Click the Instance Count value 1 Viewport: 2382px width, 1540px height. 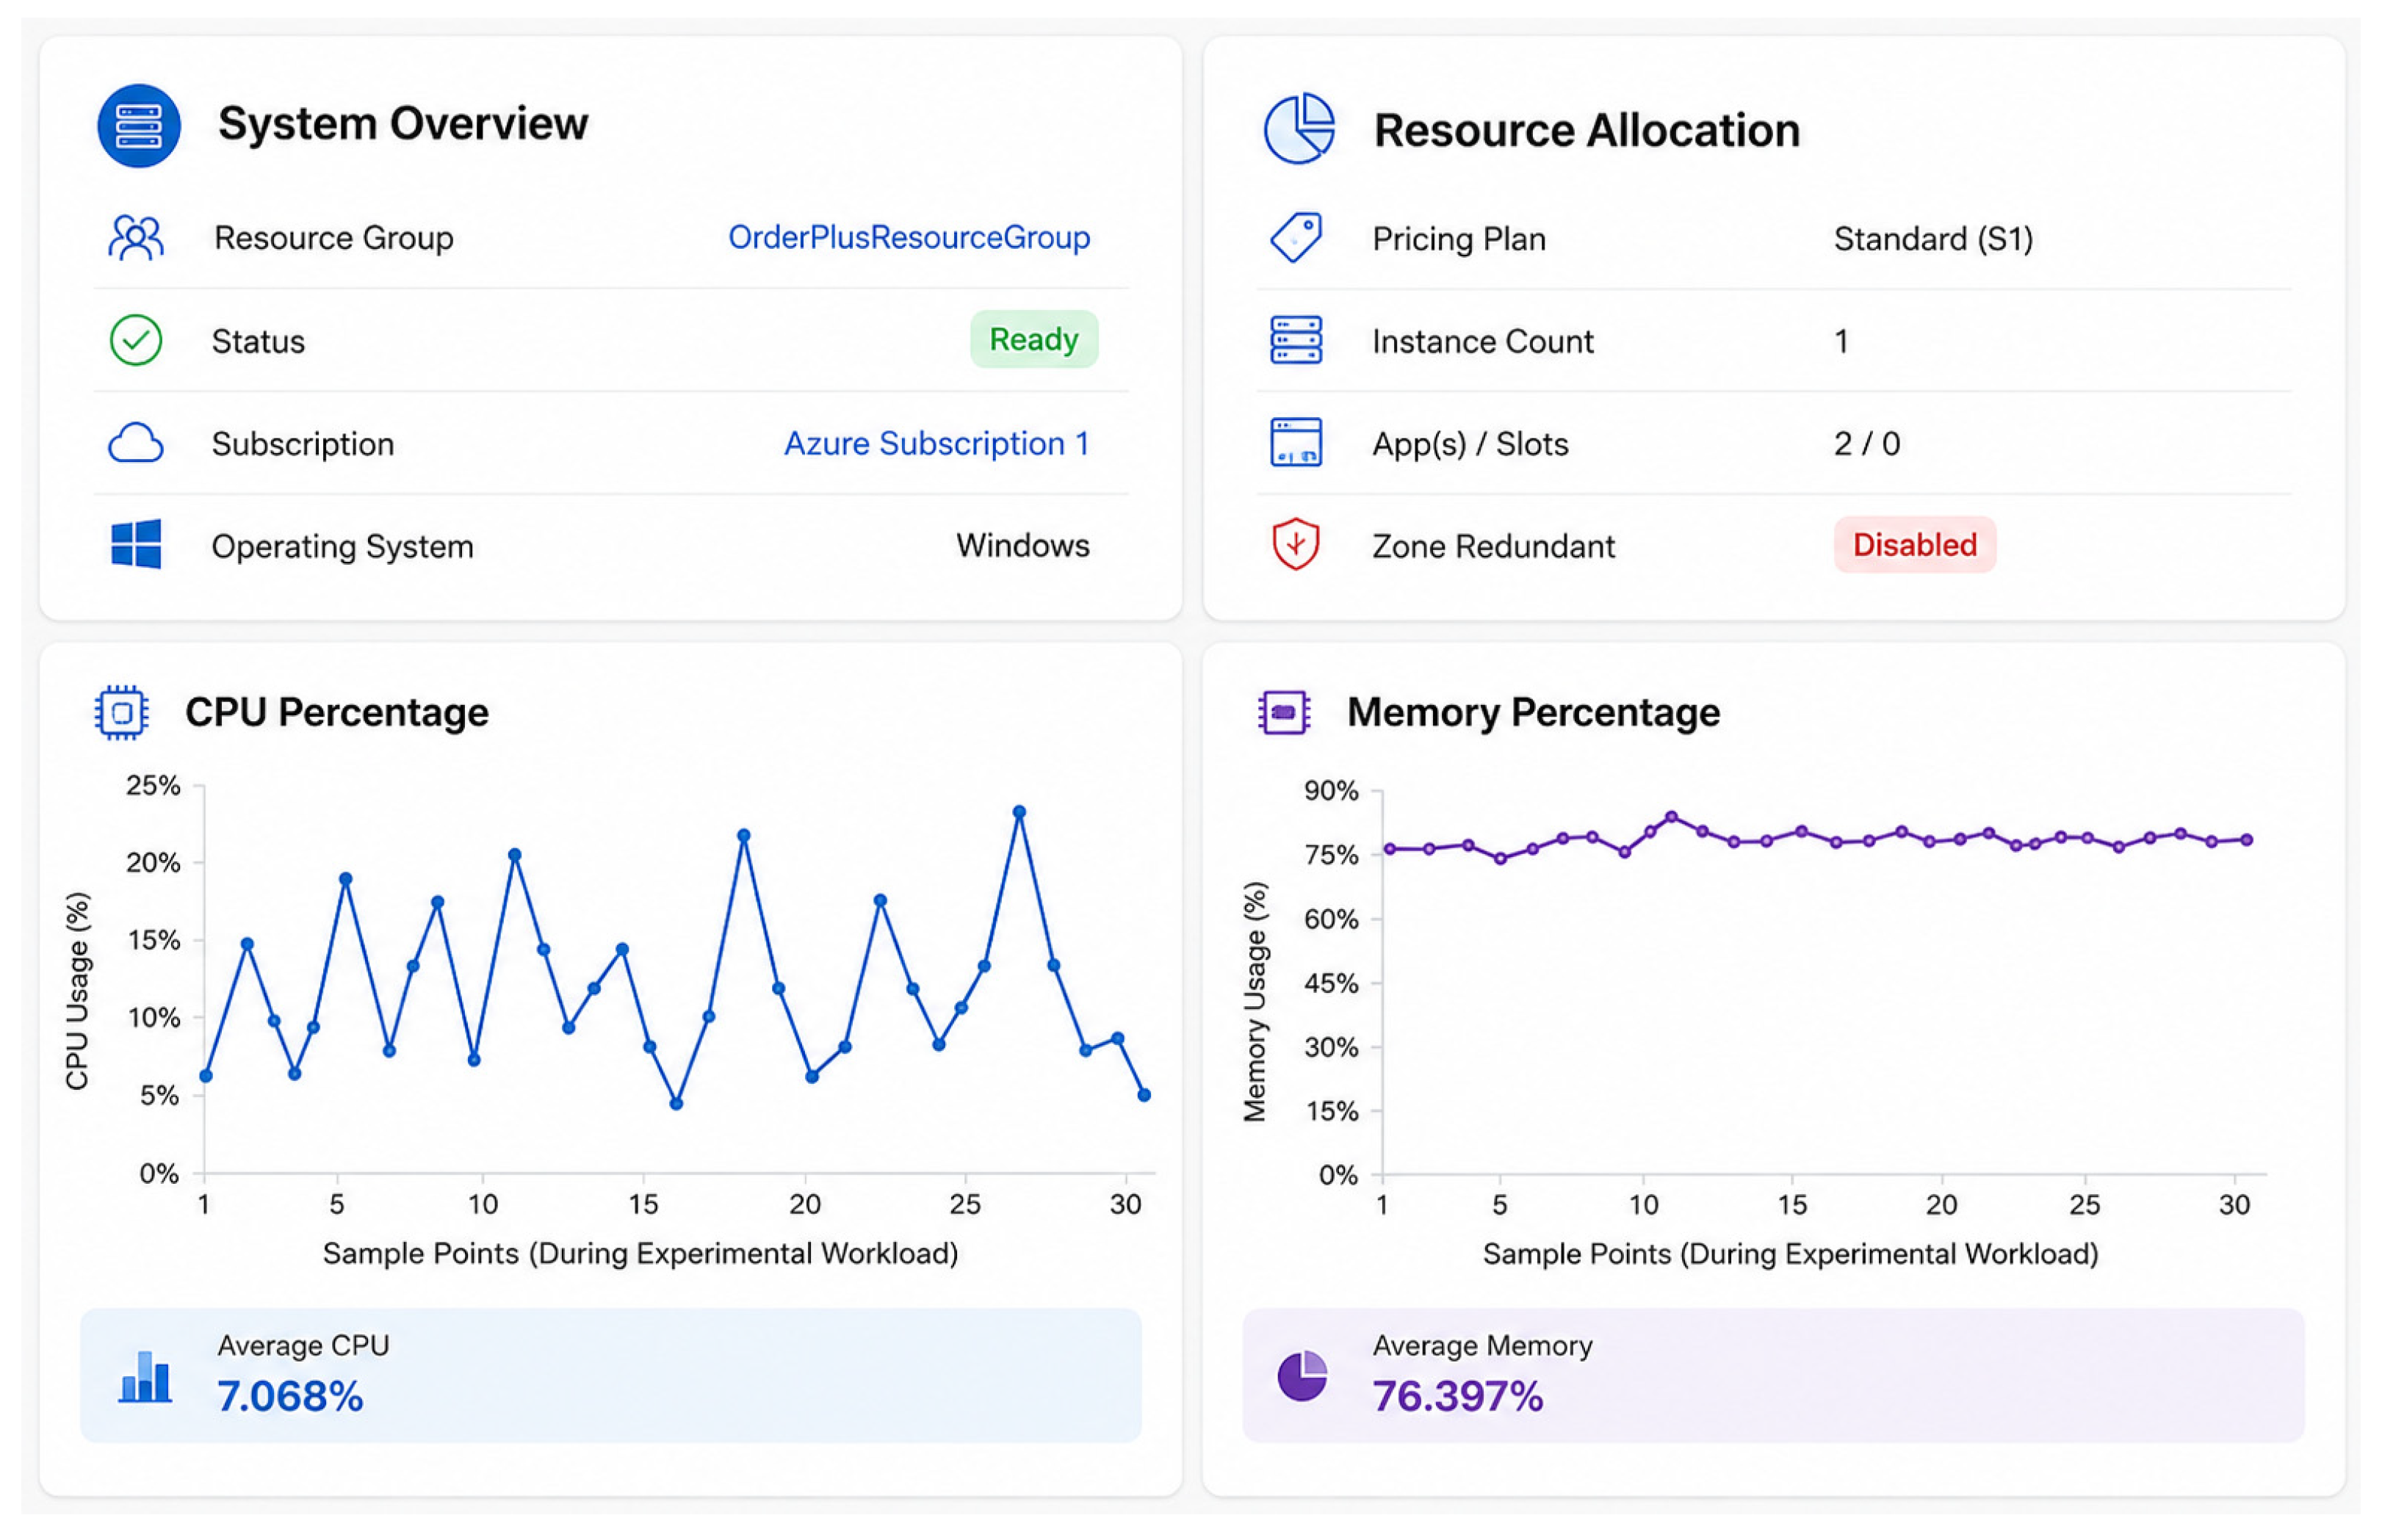tap(1841, 342)
